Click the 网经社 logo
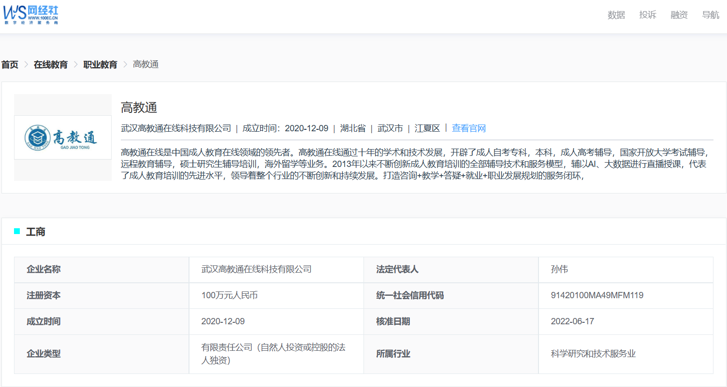The width and height of the screenshot is (727, 387). click(30, 14)
